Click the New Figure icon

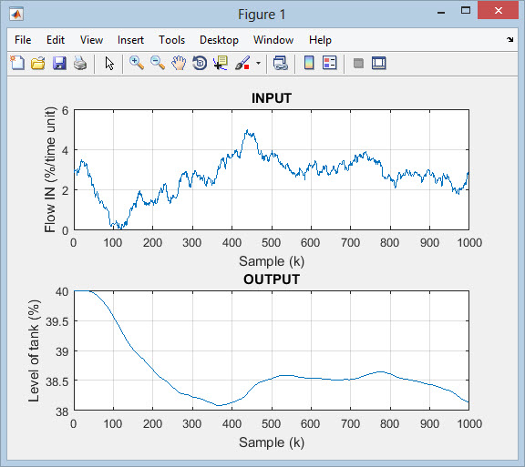[17, 63]
